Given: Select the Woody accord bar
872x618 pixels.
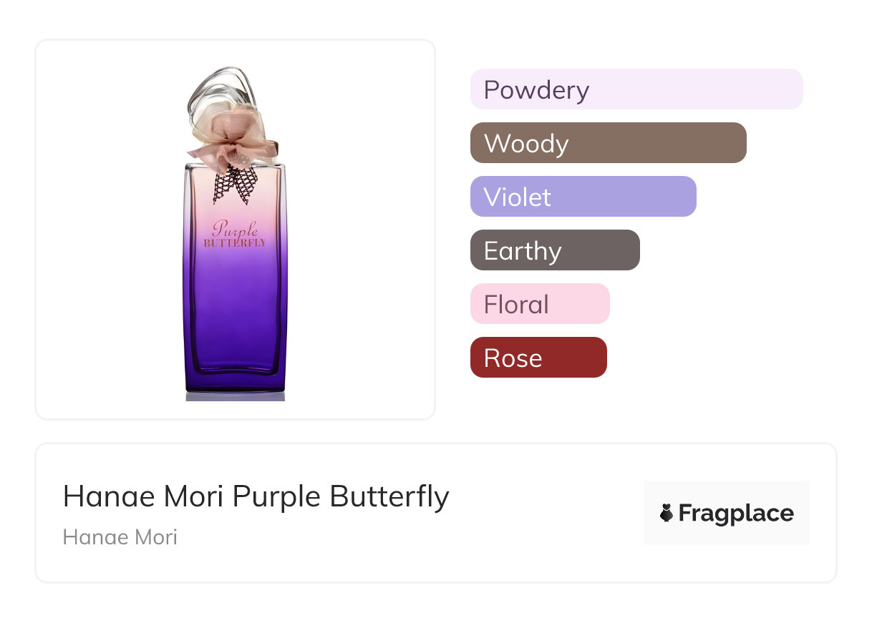Looking at the screenshot, I should click(x=608, y=143).
